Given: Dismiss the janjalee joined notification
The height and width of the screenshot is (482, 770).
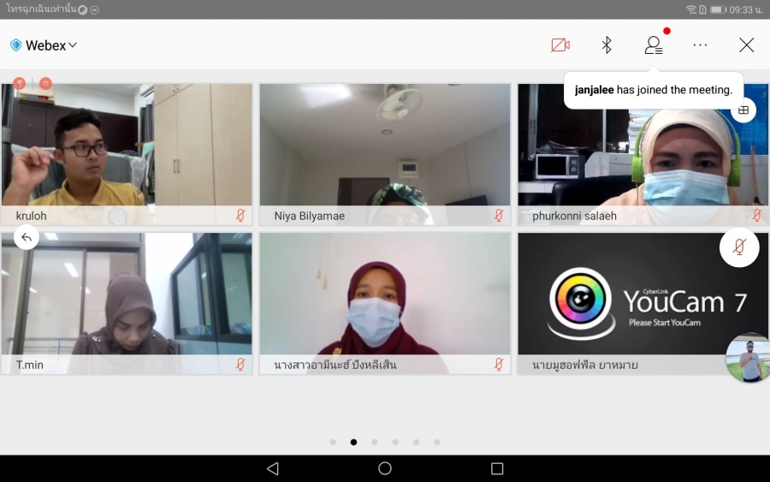Looking at the screenshot, I should point(653,90).
